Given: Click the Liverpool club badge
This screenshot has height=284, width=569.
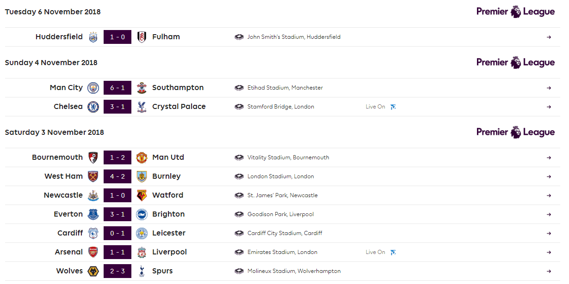Looking at the screenshot, I should click(141, 252).
